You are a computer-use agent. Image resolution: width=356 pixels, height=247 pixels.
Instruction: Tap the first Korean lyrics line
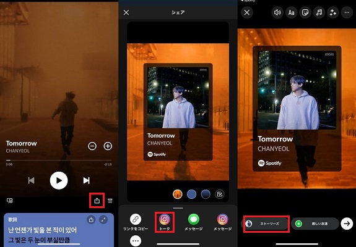[43, 230]
